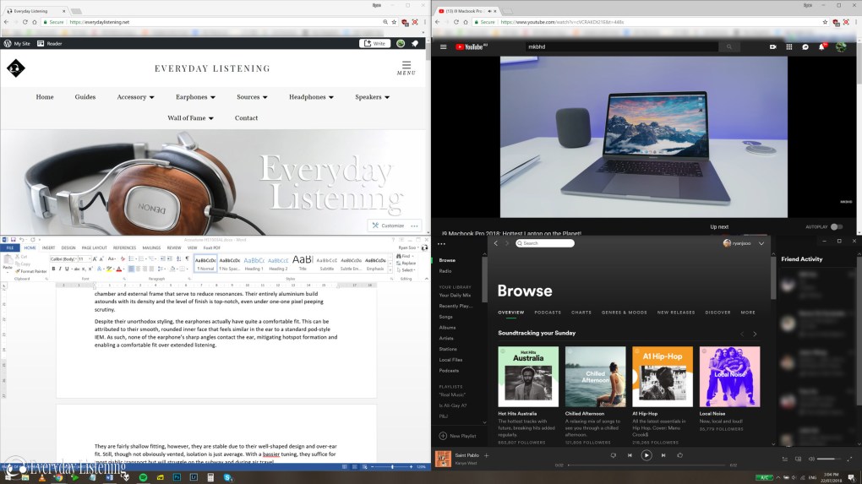This screenshot has height=484, width=862.
Task: Select align left icon in Word Paragraph group
Action: click(x=131, y=269)
